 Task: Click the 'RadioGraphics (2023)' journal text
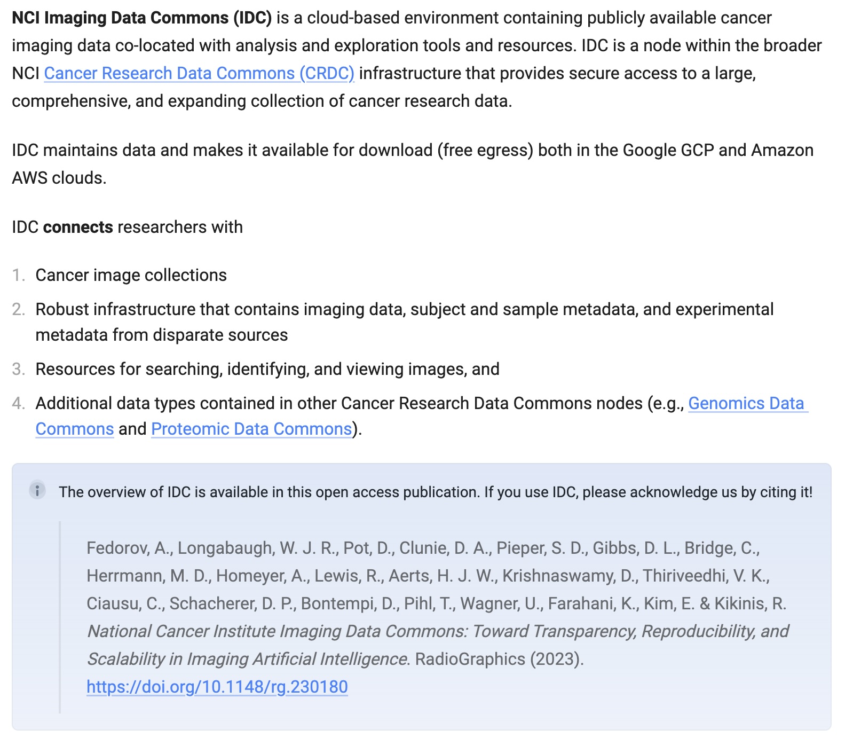point(499,659)
